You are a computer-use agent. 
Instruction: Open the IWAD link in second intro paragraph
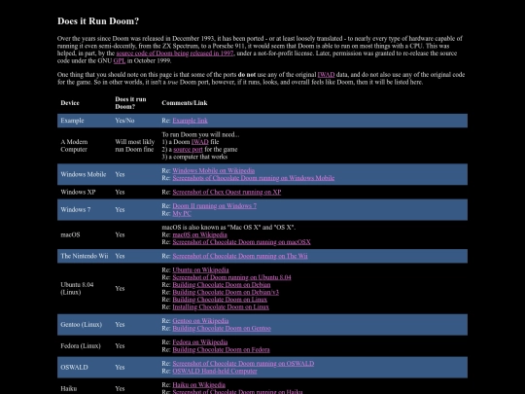tap(326, 75)
